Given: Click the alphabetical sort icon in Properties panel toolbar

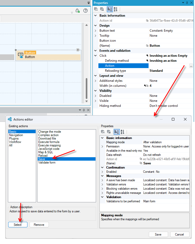Looking at the screenshot, I should 116,9.
